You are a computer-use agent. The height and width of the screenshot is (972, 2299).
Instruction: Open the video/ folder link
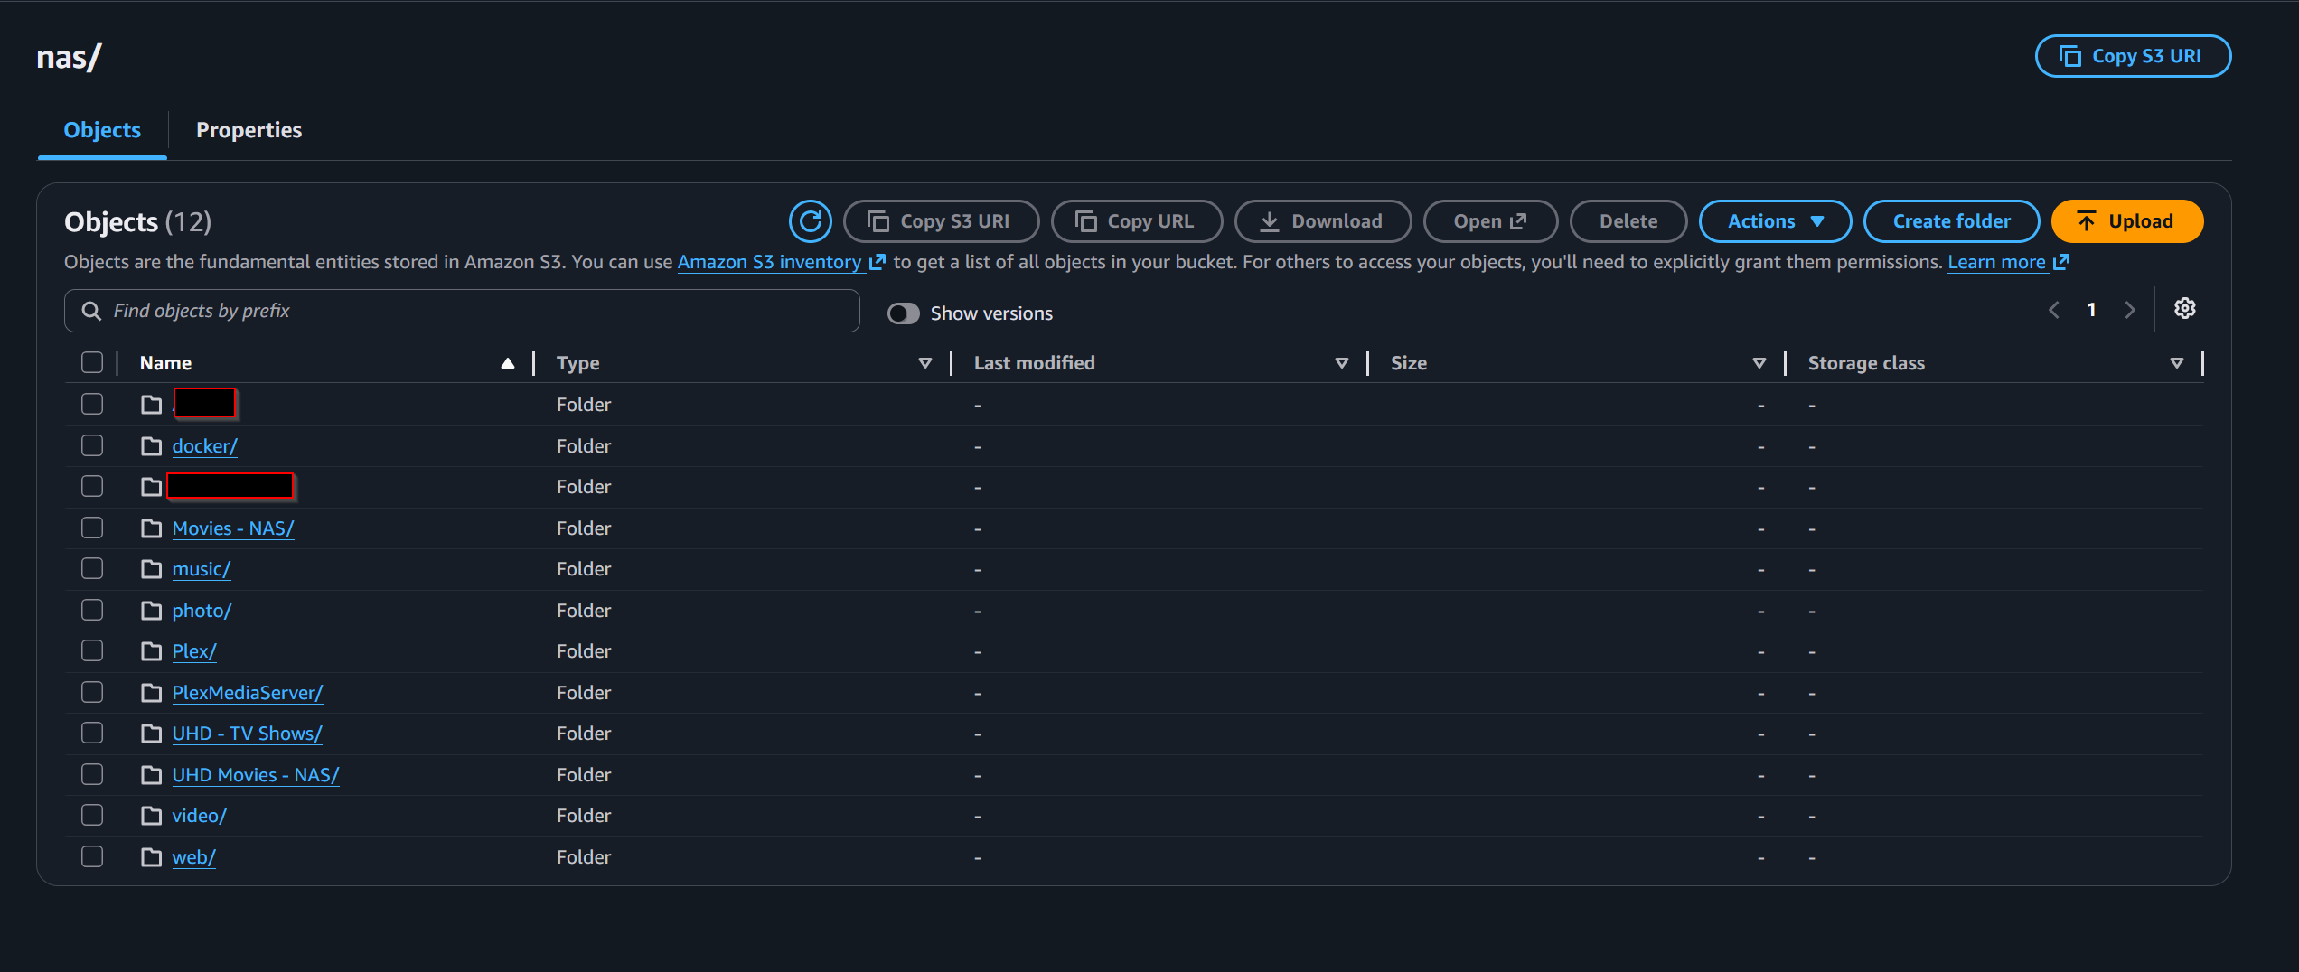(x=200, y=816)
